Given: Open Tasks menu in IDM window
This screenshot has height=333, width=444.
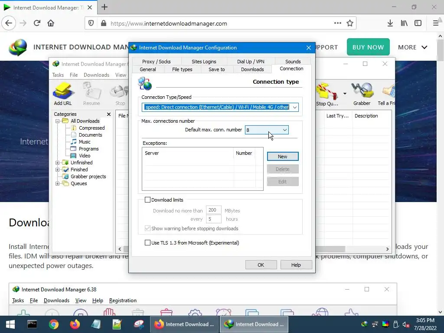Looking at the screenshot, I should [58, 75].
